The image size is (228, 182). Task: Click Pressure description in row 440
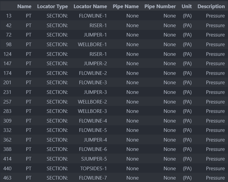[x=215, y=169]
